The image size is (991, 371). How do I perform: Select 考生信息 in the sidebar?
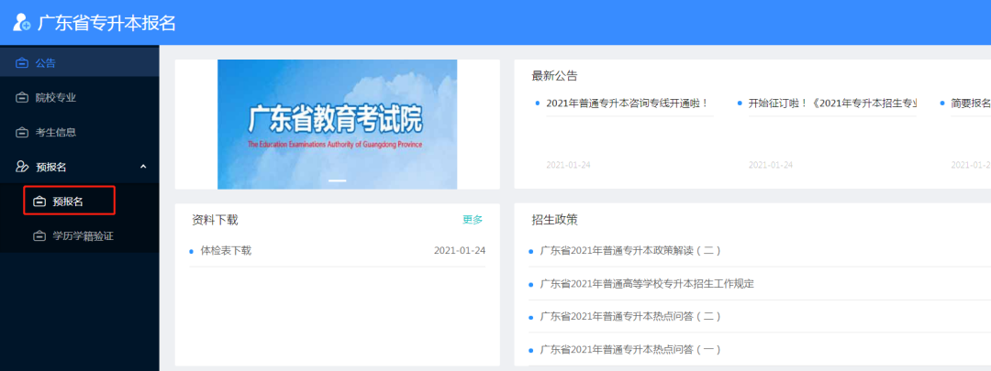pyautogui.click(x=55, y=132)
